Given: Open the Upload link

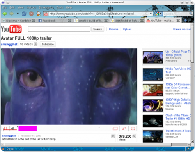Looking at the screenshot, I should point(127,29).
